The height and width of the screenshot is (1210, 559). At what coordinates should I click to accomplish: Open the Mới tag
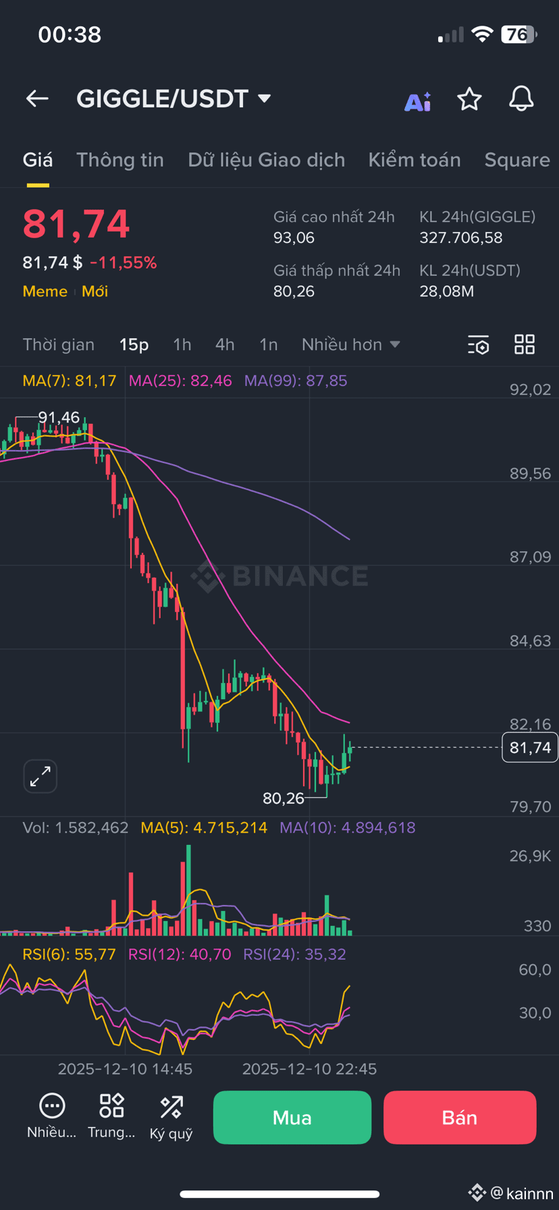(x=95, y=292)
